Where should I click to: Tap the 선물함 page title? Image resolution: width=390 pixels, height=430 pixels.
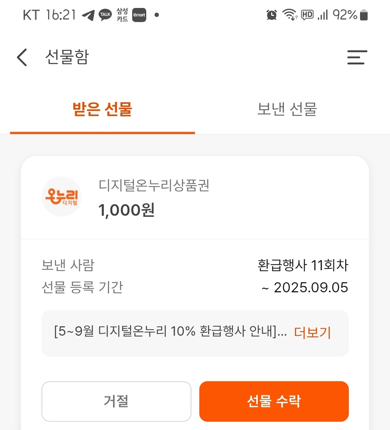point(67,57)
